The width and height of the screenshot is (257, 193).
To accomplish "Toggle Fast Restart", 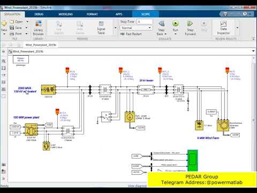I will [131, 34].
